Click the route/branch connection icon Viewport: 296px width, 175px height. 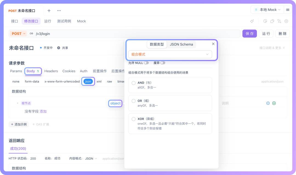tap(279, 21)
